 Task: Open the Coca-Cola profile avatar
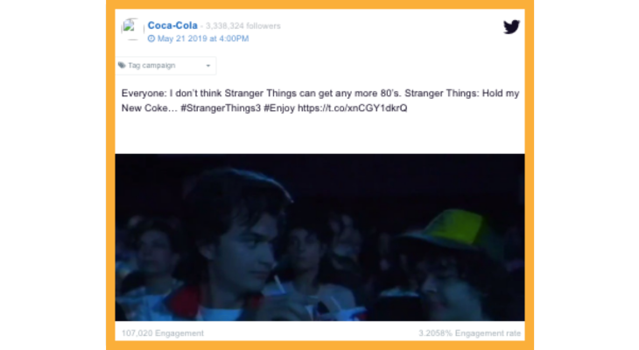tap(131, 29)
